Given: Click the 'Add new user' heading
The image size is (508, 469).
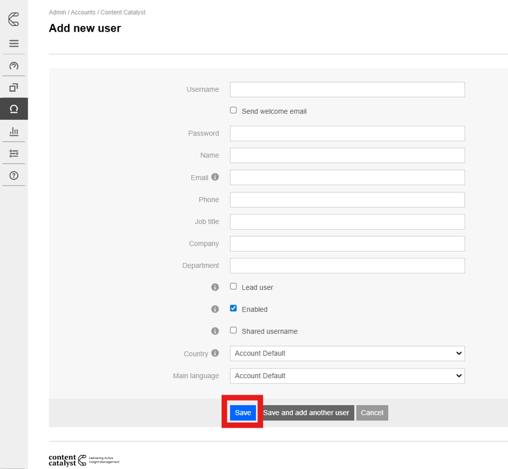Looking at the screenshot, I should (85, 28).
